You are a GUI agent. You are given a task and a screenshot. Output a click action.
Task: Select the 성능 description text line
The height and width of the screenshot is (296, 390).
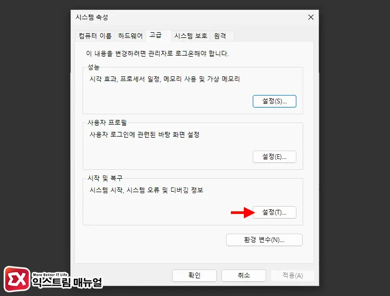[x=164, y=79]
